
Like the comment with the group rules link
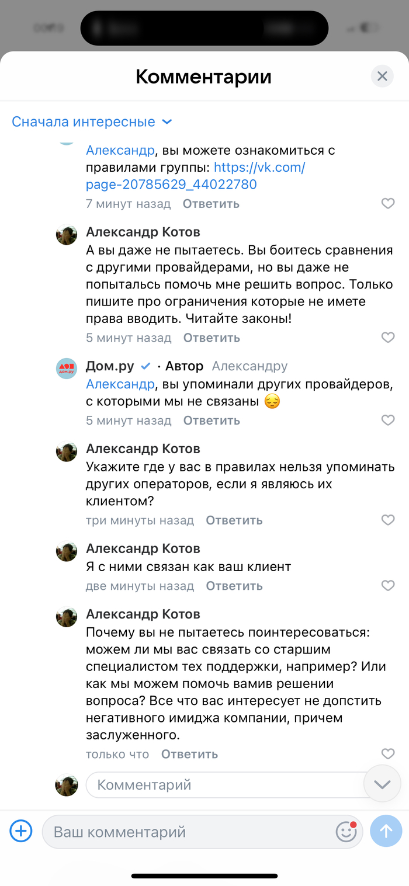tap(388, 203)
